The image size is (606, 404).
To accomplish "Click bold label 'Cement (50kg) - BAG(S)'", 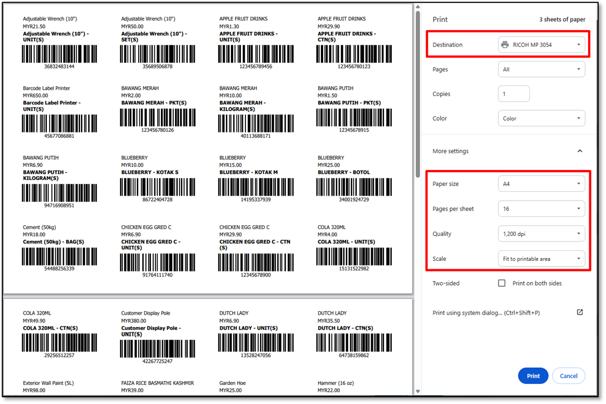I will (x=53, y=242).
